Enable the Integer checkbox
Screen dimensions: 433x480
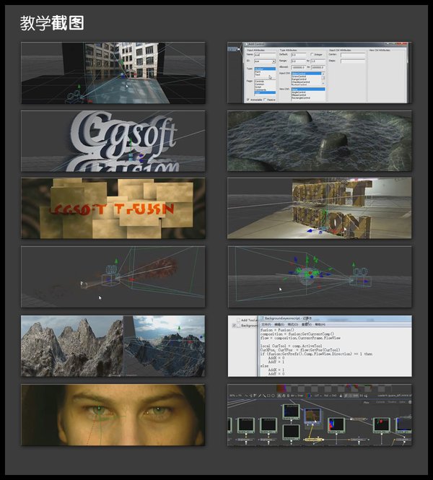312,54
